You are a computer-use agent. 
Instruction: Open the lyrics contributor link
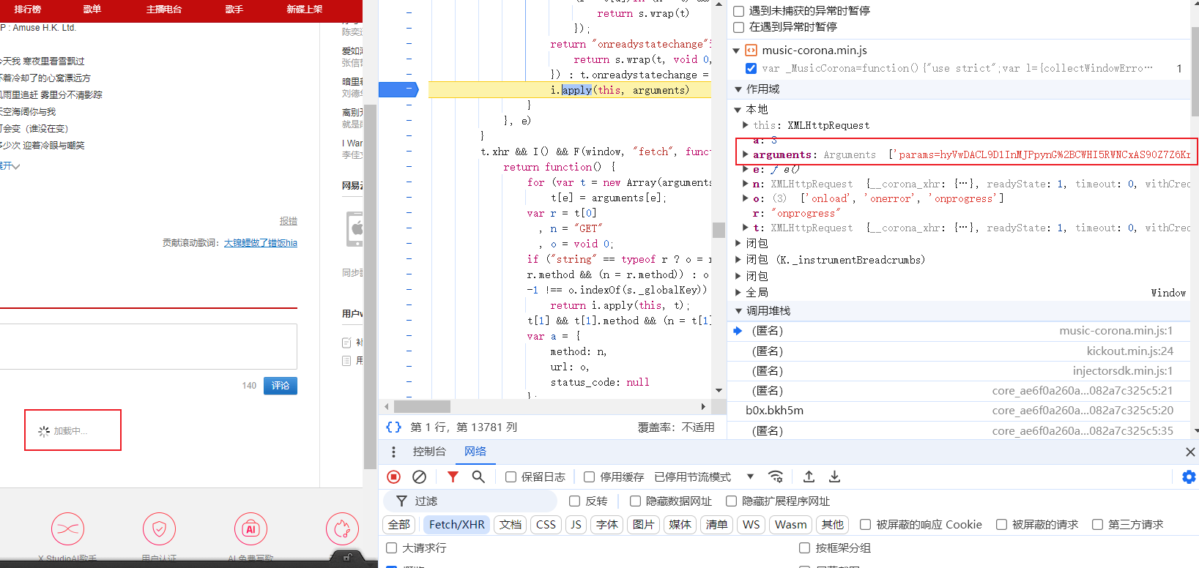tap(260, 243)
